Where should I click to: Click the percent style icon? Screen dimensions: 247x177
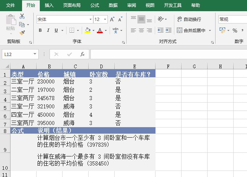click(235, 30)
